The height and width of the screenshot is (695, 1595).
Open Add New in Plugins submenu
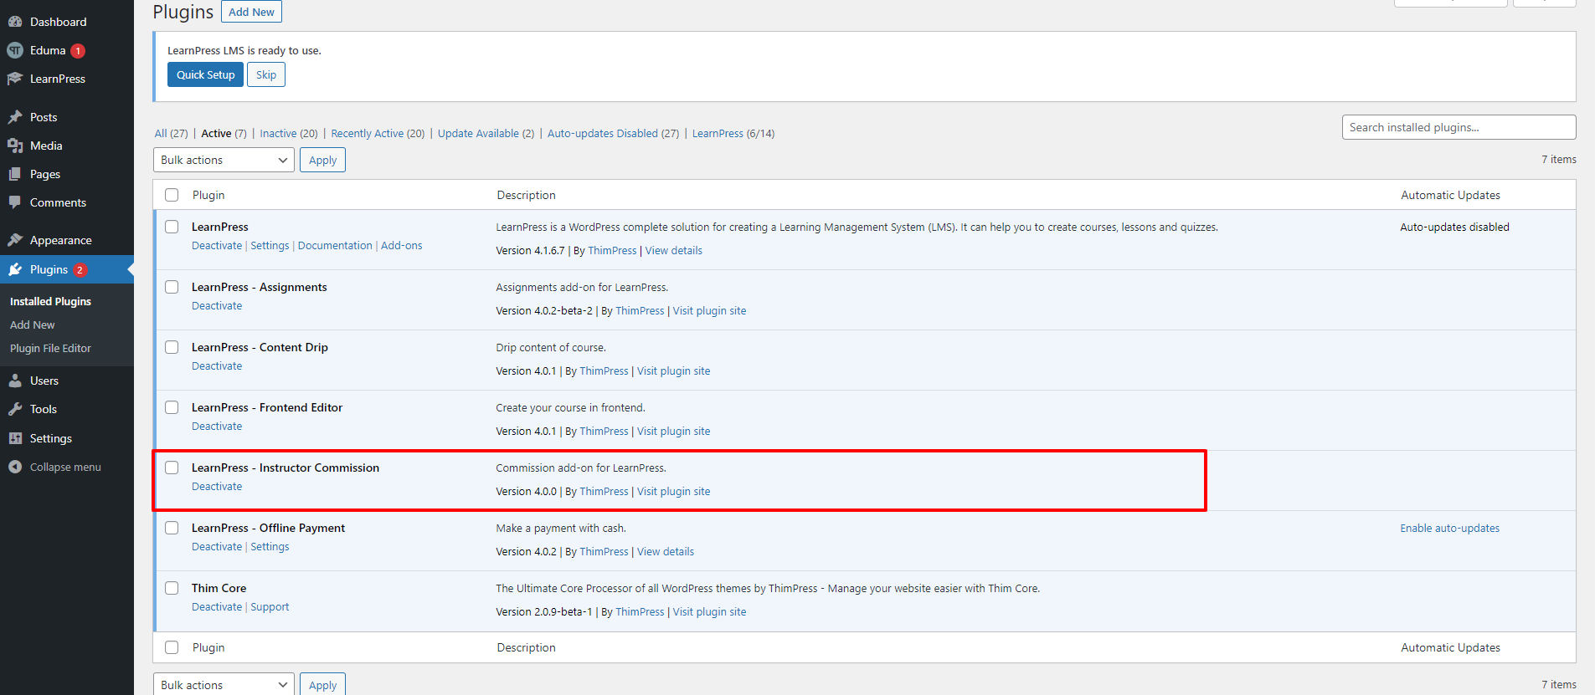(x=33, y=325)
